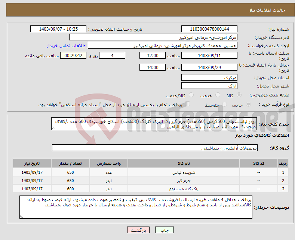The height and width of the screenshot is (240, 295).
Task: Click the عدد unit cell in row 1
Action: (109, 172)
